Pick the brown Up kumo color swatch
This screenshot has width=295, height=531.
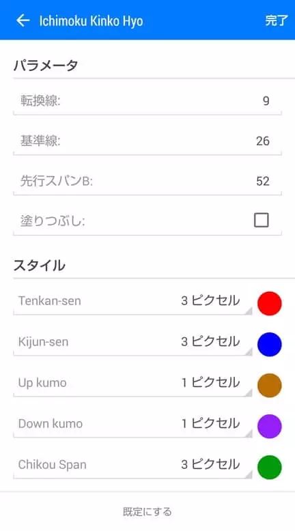point(270,386)
